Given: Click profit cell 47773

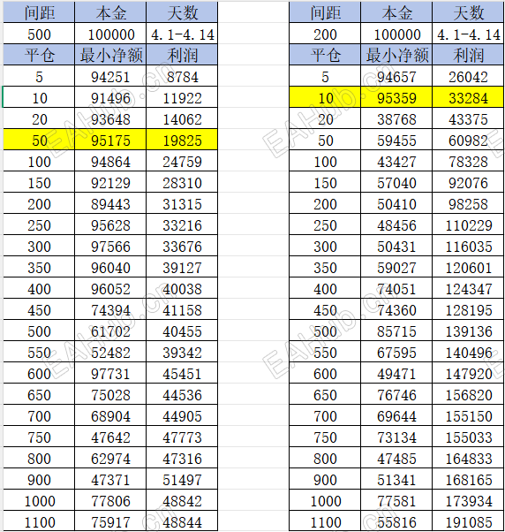Looking at the screenshot, I should (x=182, y=437).
